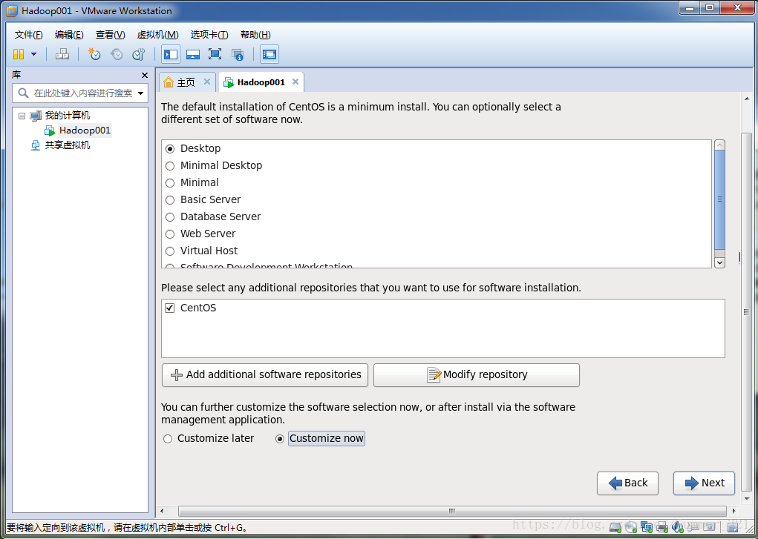758x539 pixels.
Task: Click Add additional software repositories button
Action: (265, 375)
